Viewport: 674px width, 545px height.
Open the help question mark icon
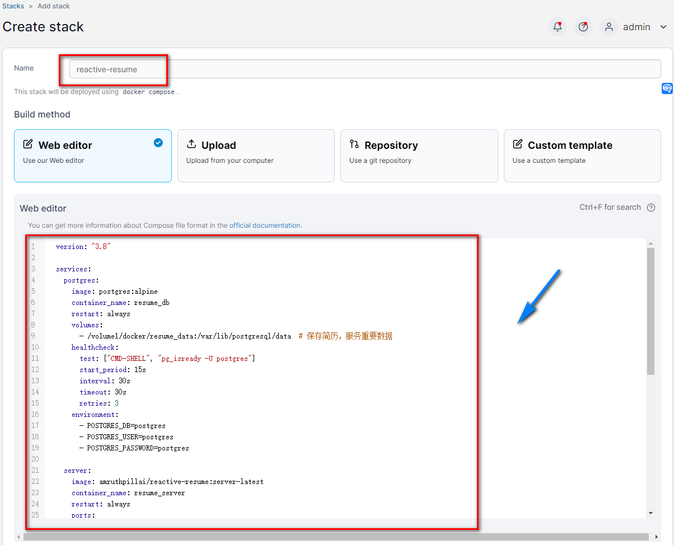[x=583, y=27]
